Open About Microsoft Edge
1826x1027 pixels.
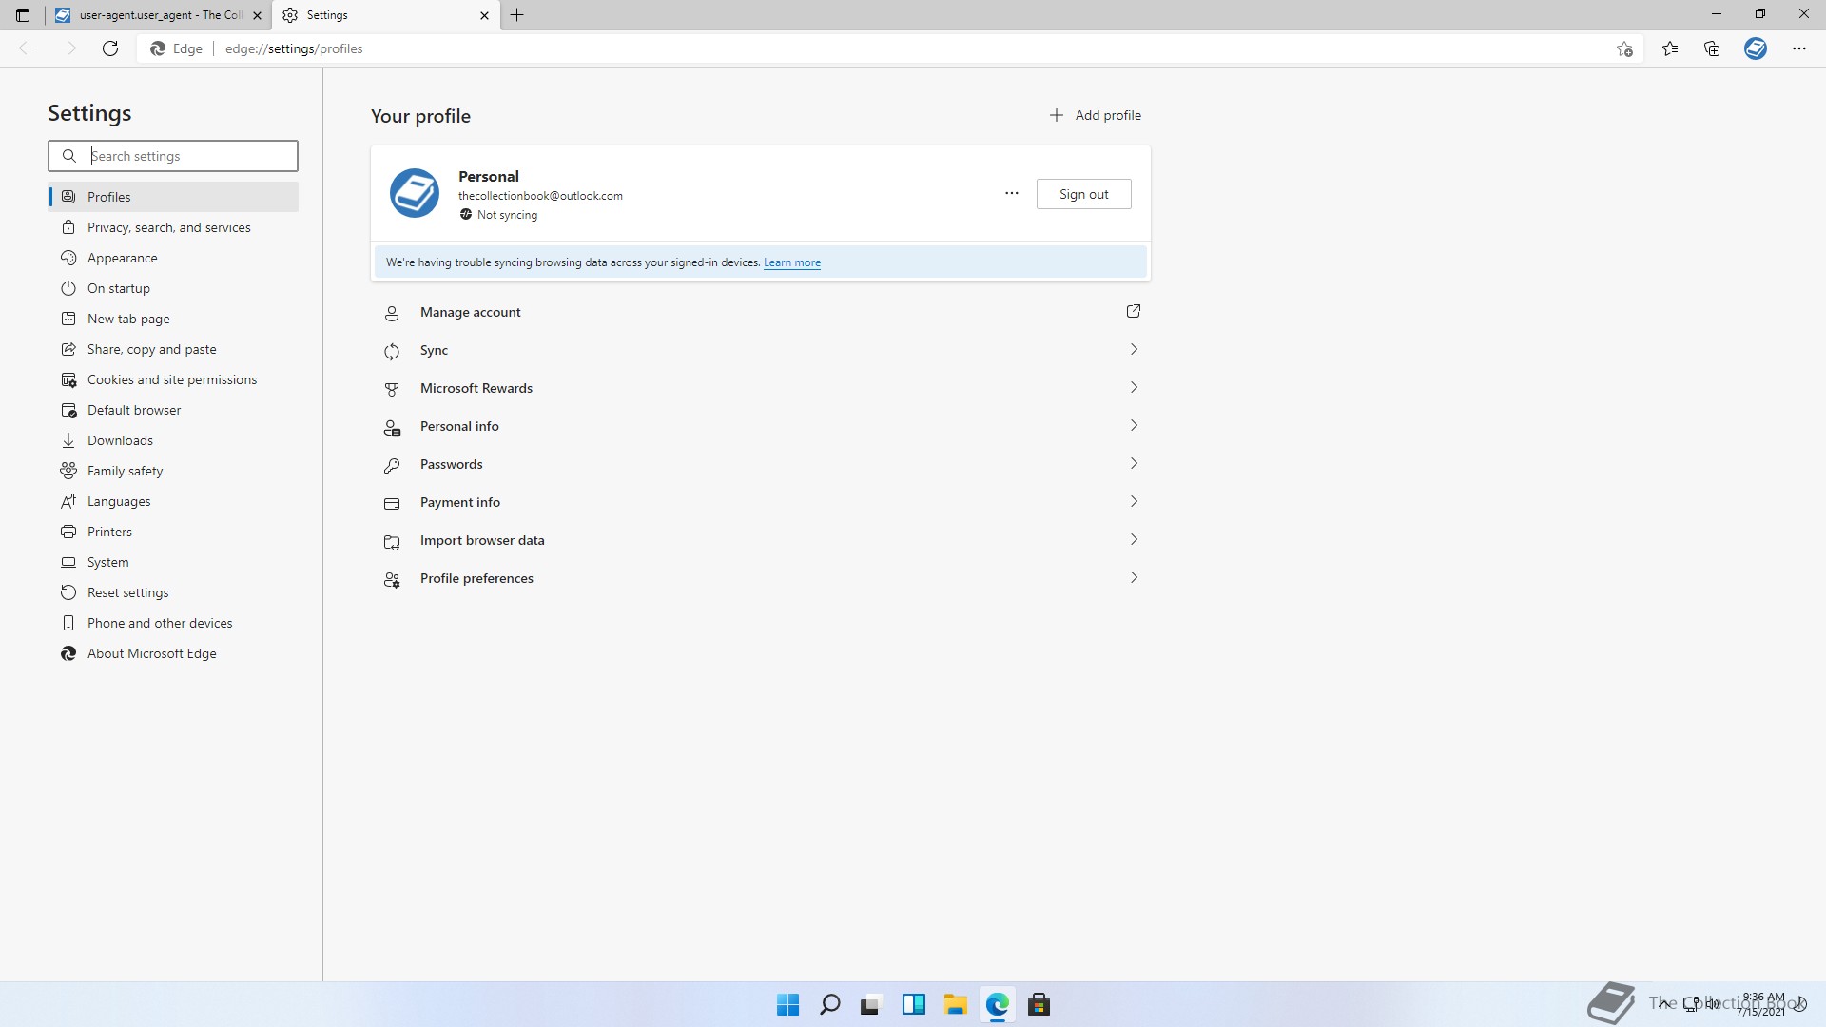click(x=173, y=653)
